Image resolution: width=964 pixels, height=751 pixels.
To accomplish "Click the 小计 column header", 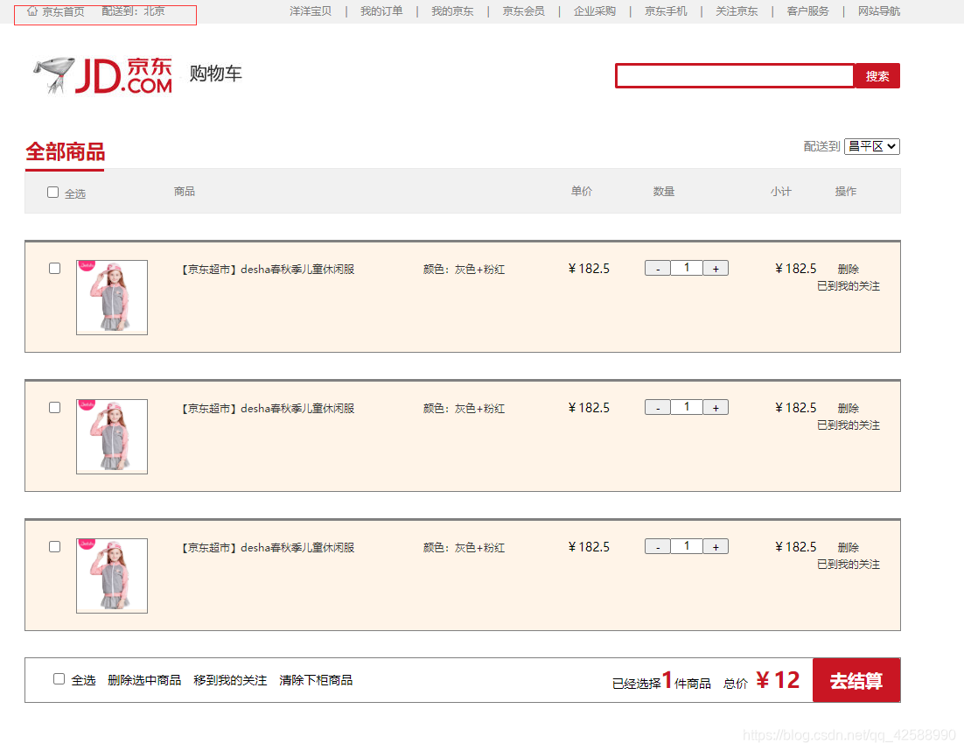I will [x=781, y=192].
